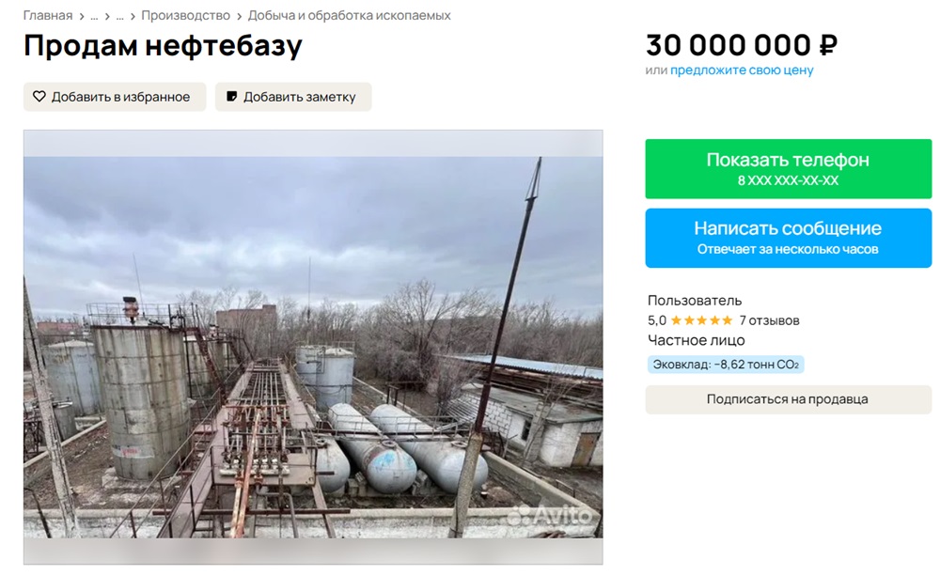Click the предложите свою цену link
Image resolution: width=940 pixels, height=576 pixels.
pos(742,70)
